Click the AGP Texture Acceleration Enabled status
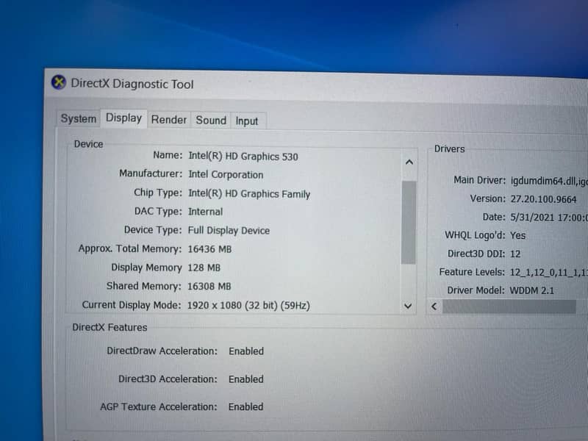588x441 pixels. 245,406
